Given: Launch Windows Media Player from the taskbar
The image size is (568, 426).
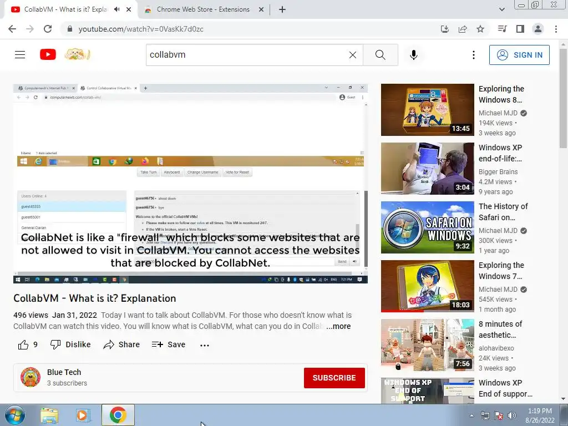Looking at the screenshot, I should click(83, 415).
